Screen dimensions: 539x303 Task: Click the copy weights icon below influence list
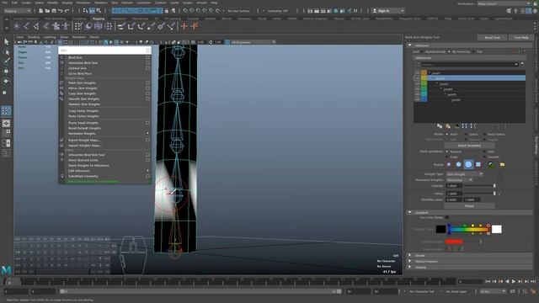(440, 126)
